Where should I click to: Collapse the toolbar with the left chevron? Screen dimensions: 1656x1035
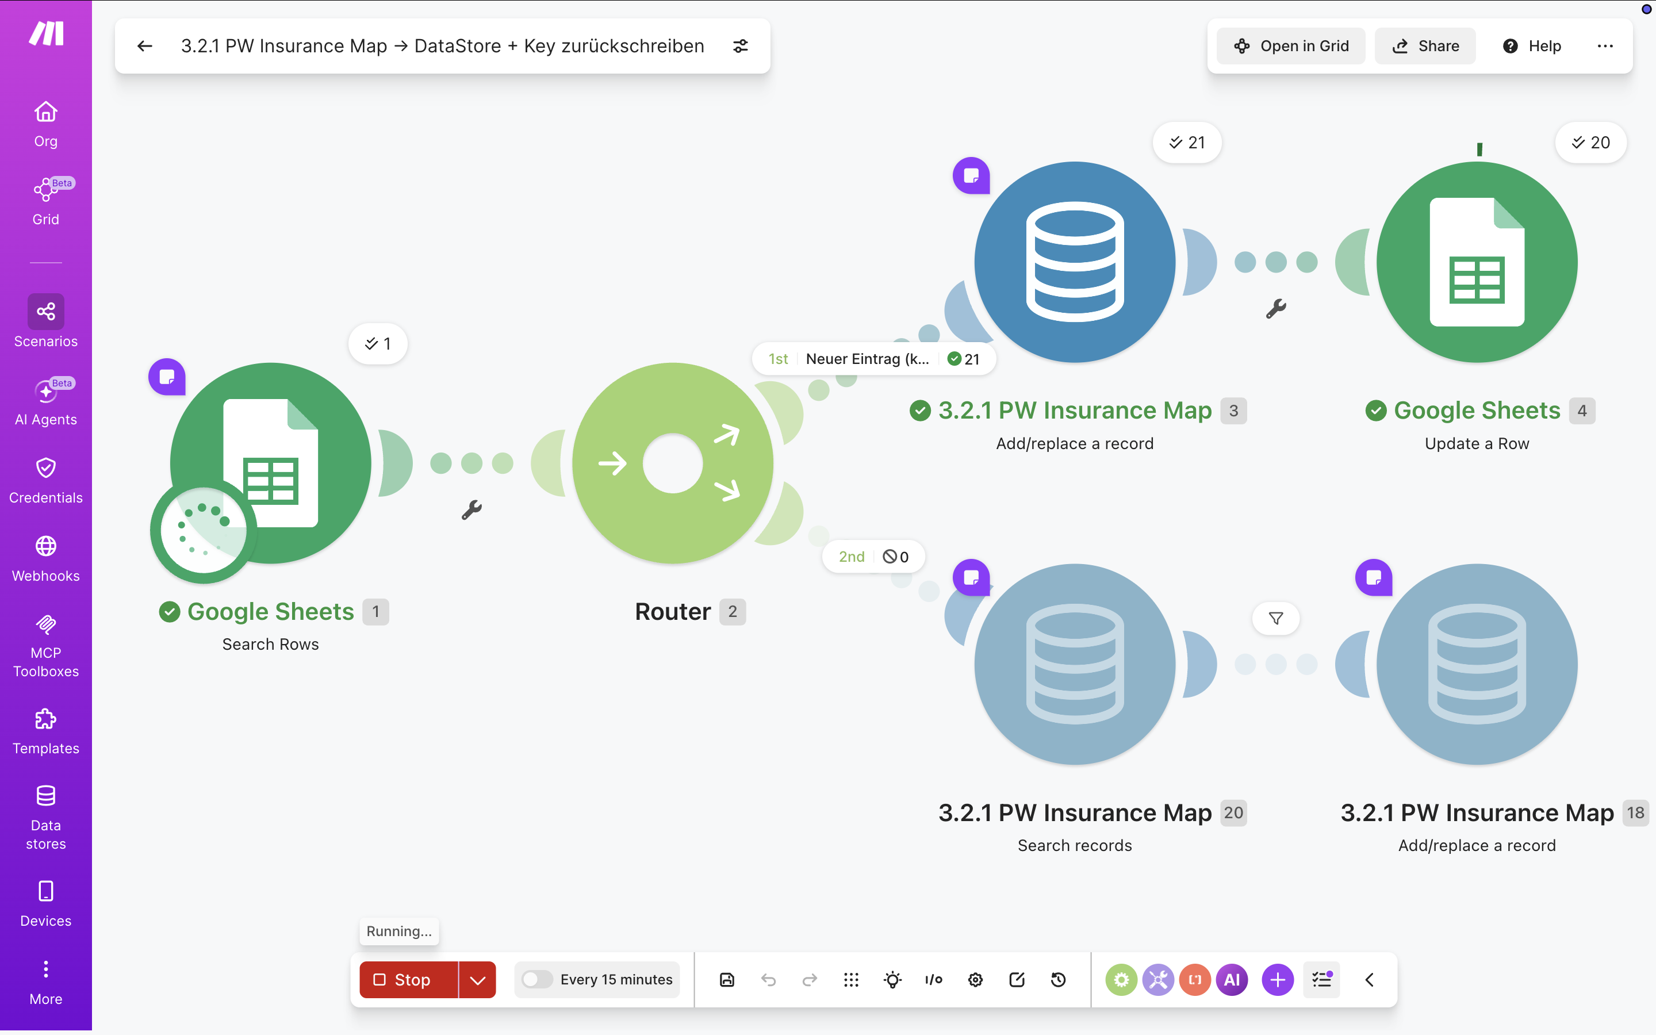(x=1369, y=980)
